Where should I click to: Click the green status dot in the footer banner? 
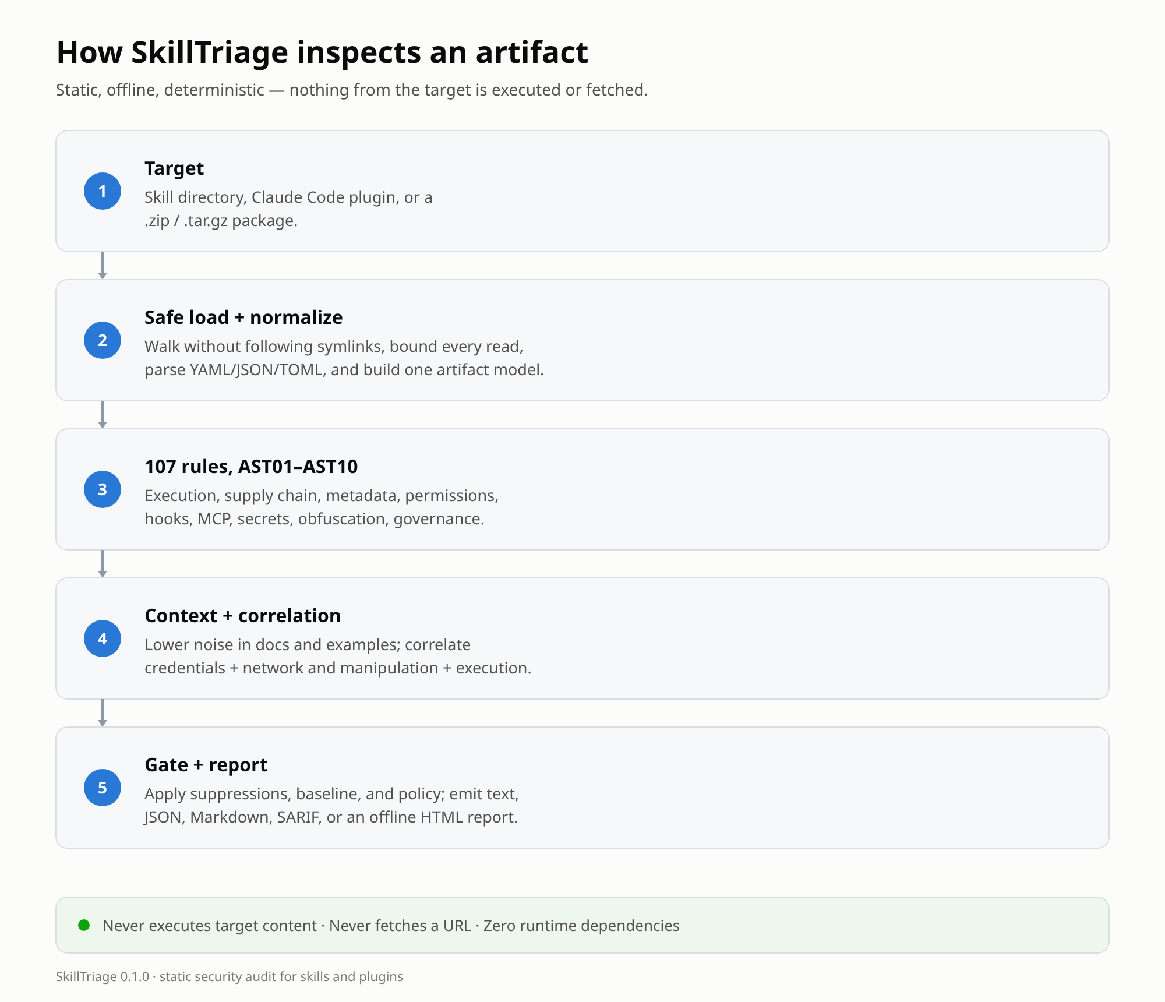point(84,925)
